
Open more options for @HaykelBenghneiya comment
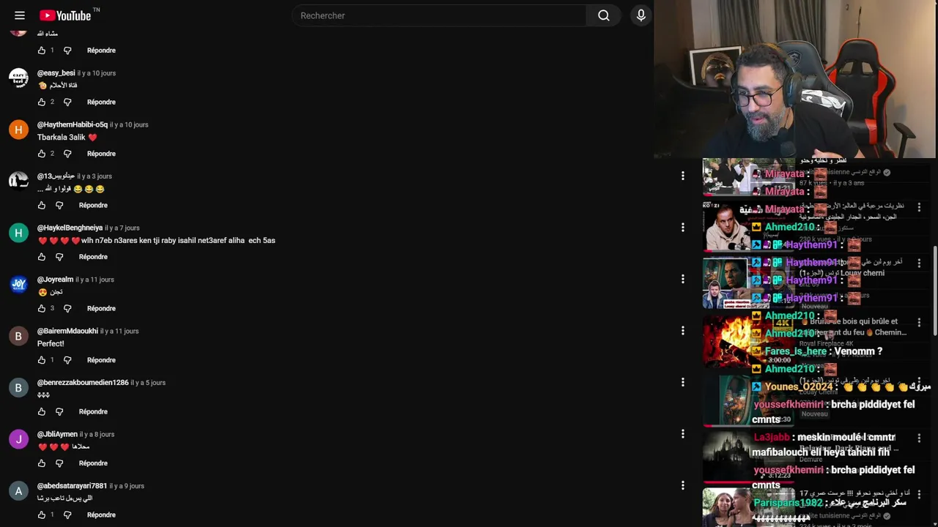[x=682, y=228]
